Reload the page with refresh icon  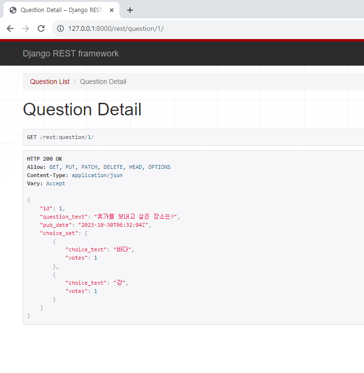coord(41,28)
